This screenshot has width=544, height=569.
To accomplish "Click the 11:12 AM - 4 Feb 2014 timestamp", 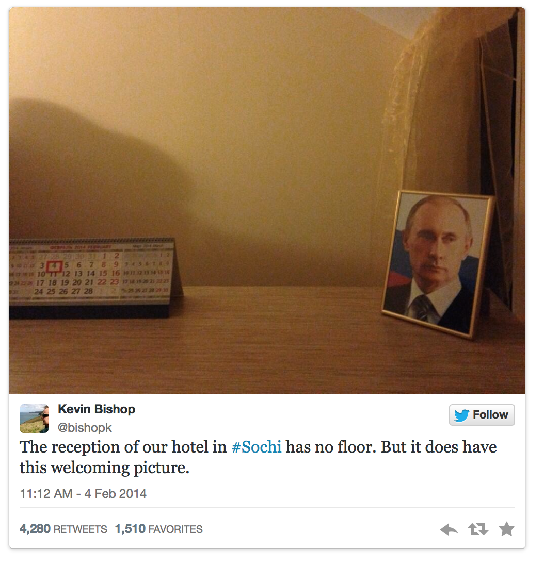I will (83, 494).
